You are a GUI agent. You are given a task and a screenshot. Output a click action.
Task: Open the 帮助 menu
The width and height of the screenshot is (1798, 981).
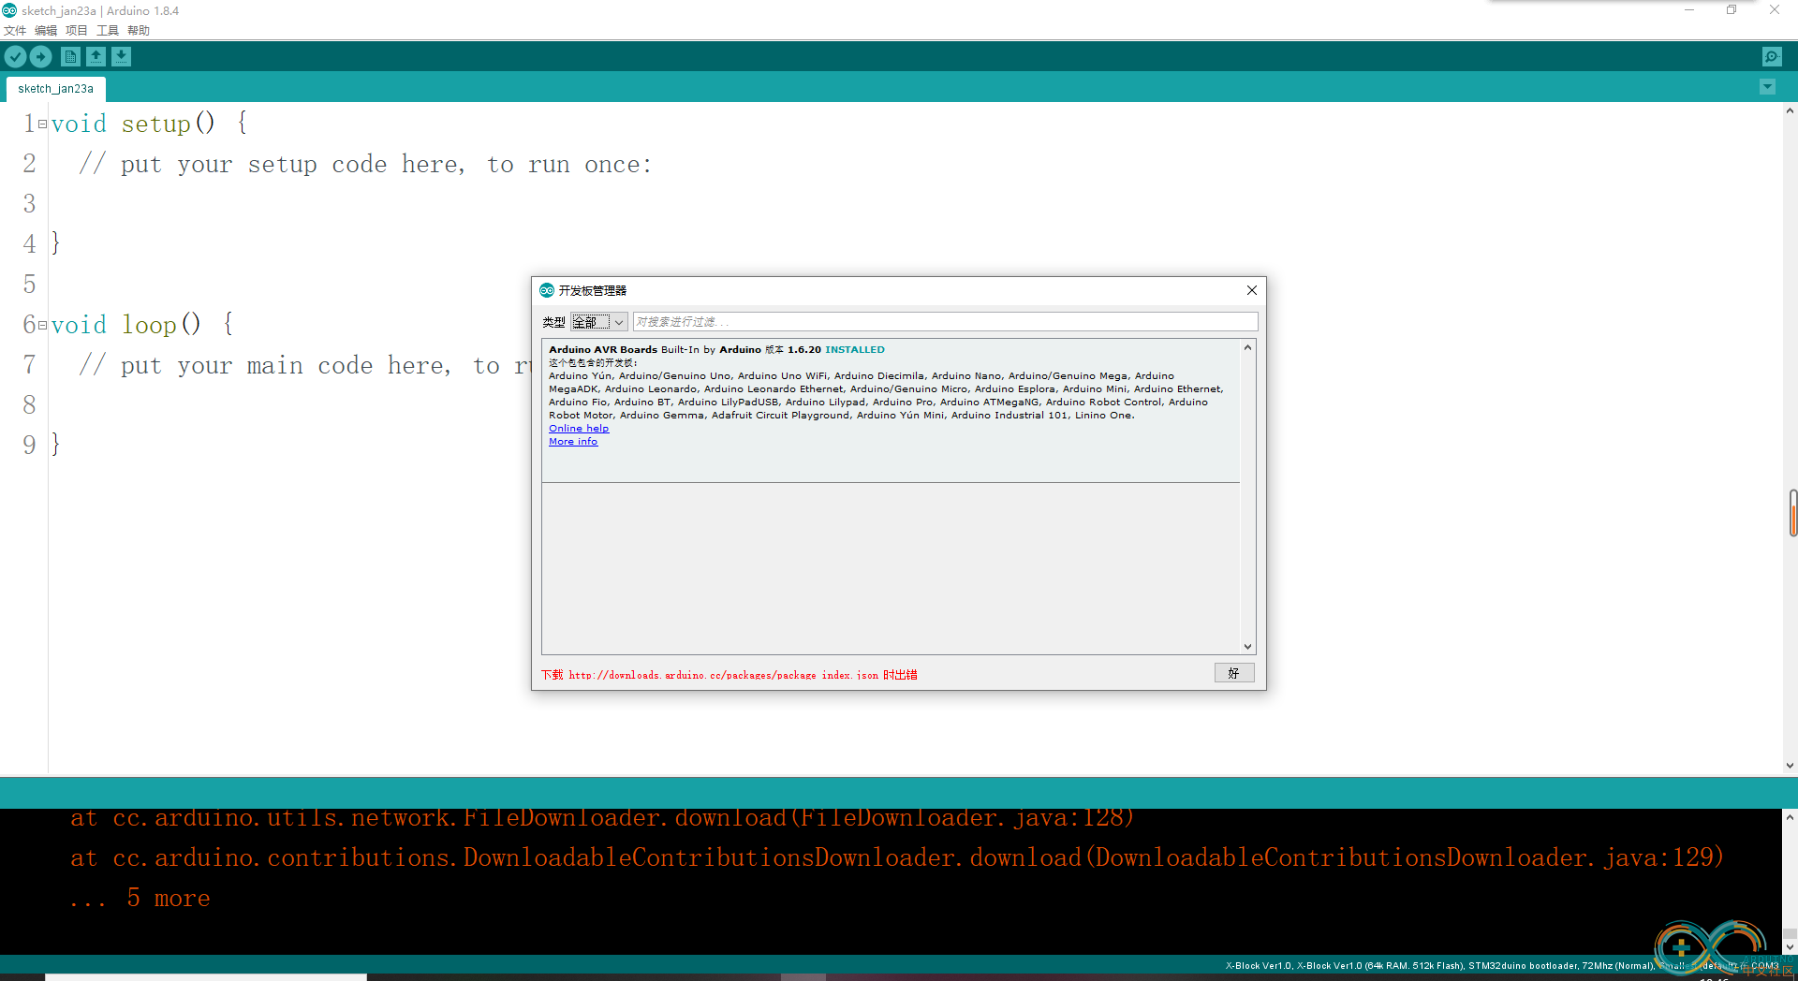pyautogui.click(x=139, y=30)
